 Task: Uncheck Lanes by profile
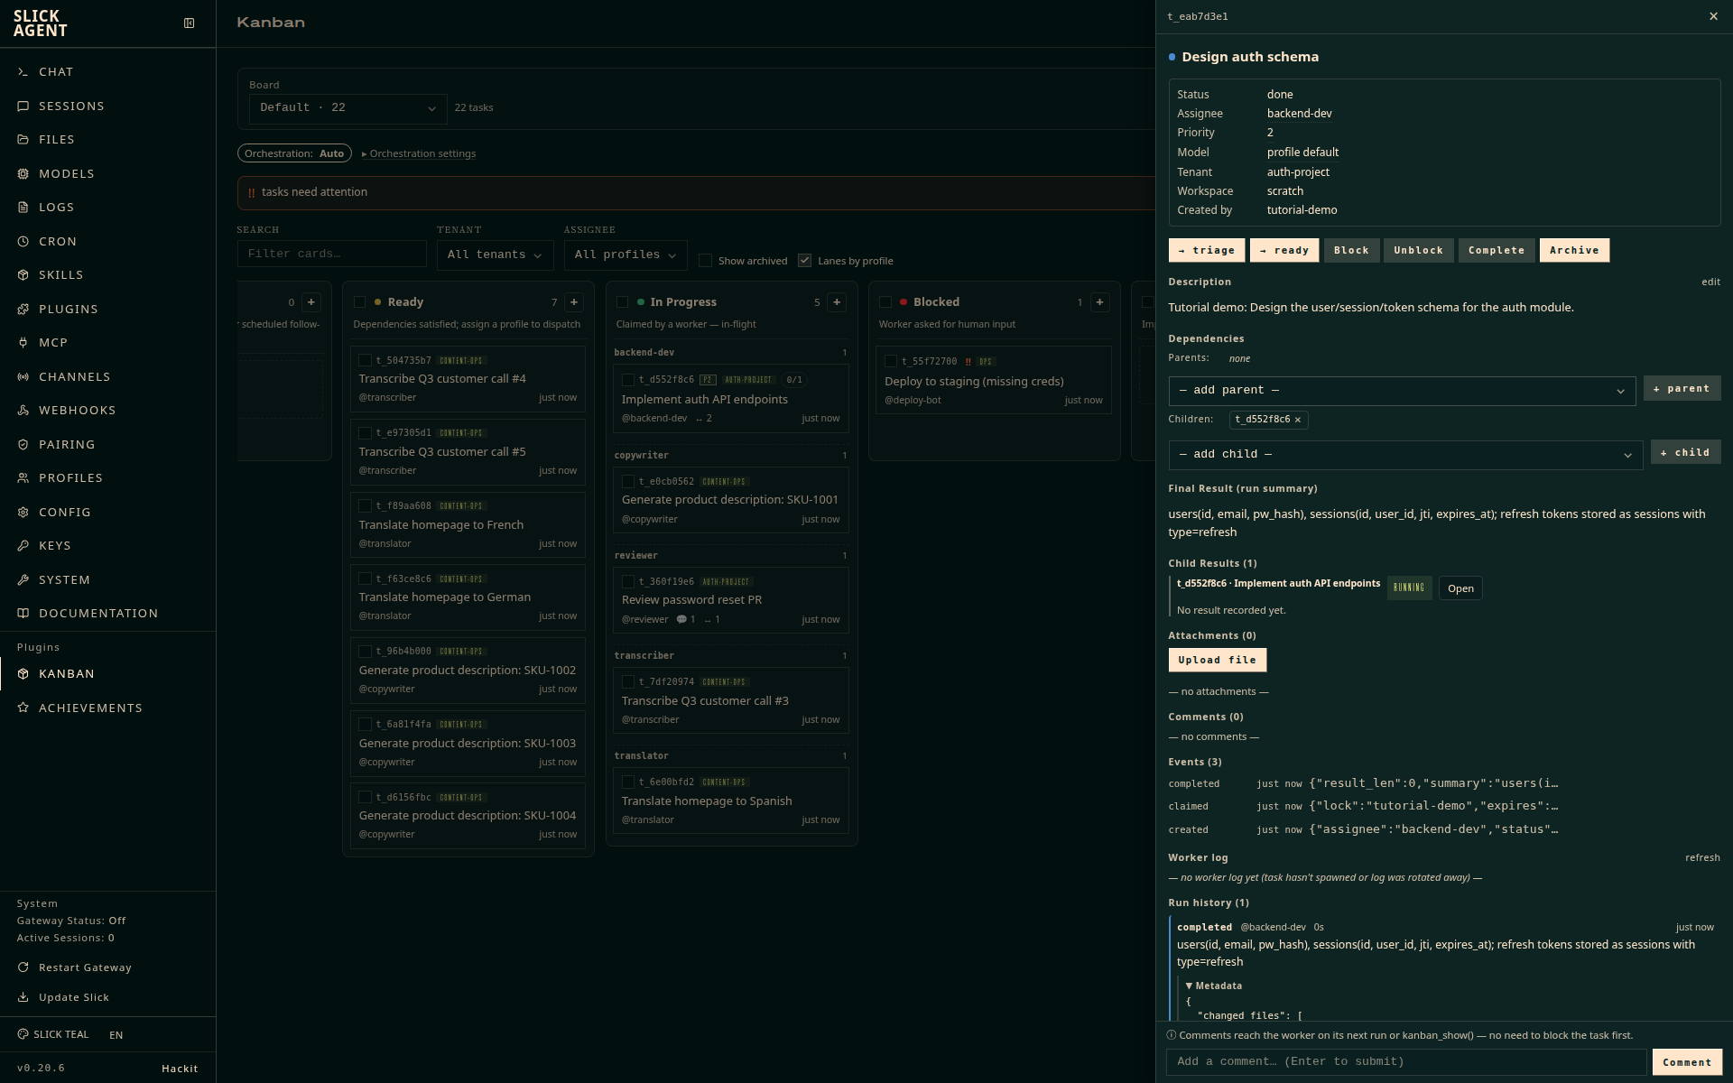(804, 261)
